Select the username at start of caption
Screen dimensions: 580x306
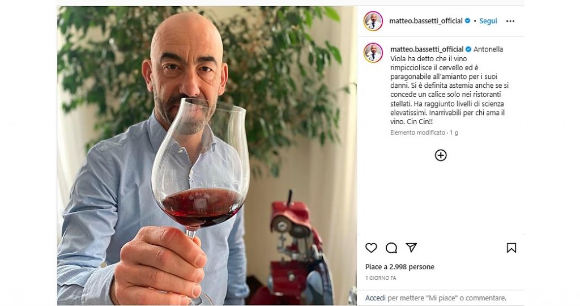point(427,49)
